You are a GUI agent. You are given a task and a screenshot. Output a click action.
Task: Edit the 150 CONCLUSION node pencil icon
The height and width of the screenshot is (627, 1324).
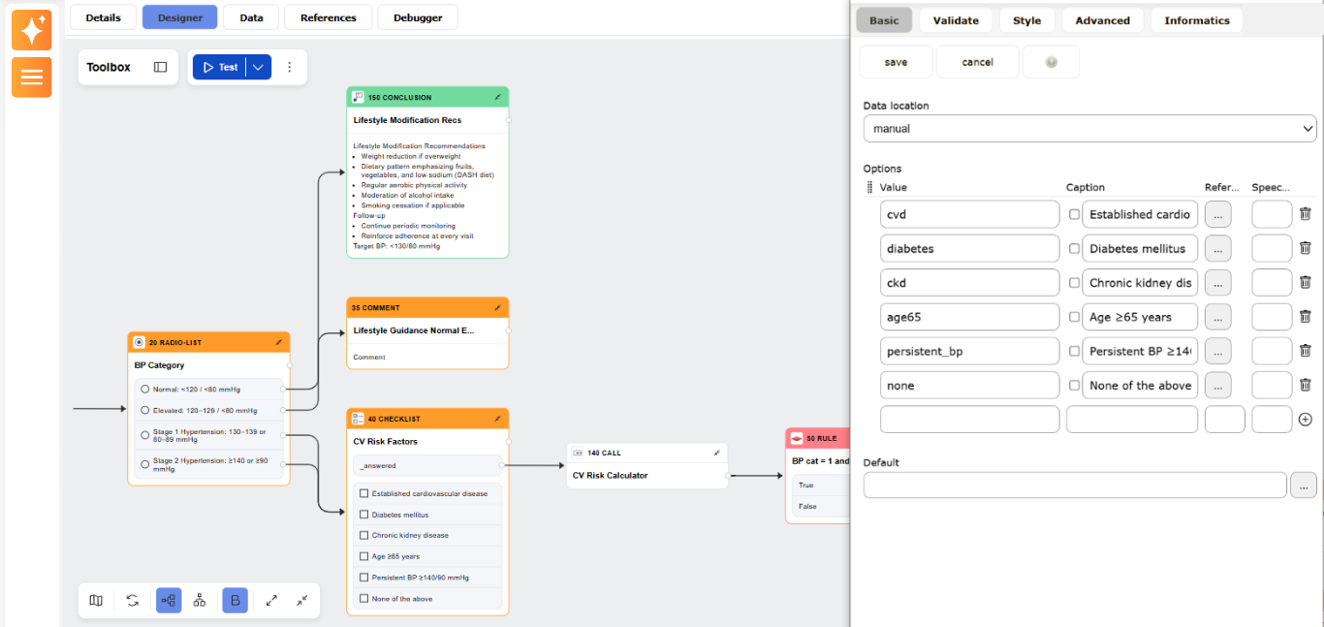(x=498, y=97)
